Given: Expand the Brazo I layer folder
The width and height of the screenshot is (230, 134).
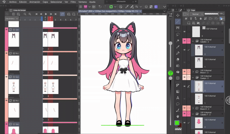Looking at the screenshot, I should pyautogui.click(x=193, y=71).
